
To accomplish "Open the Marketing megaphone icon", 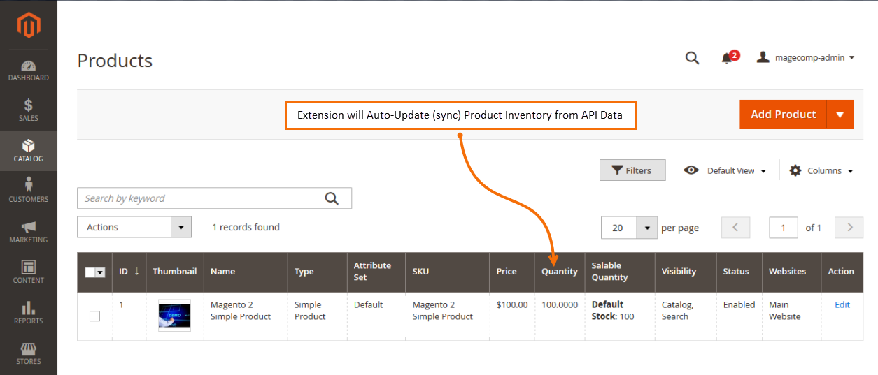I will 29,227.
